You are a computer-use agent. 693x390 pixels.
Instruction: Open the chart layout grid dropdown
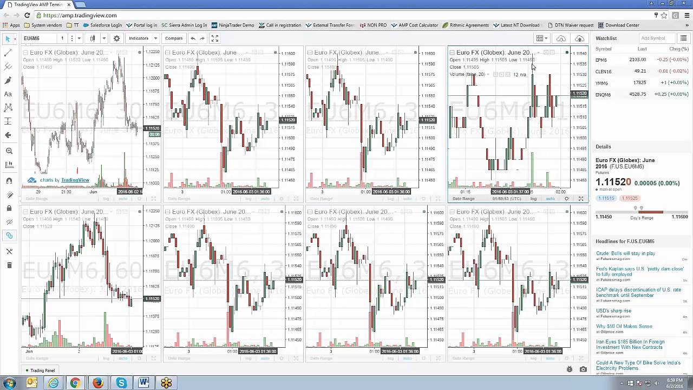(x=542, y=38)
